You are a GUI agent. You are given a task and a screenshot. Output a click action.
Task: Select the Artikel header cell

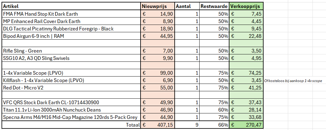point(71,6)
